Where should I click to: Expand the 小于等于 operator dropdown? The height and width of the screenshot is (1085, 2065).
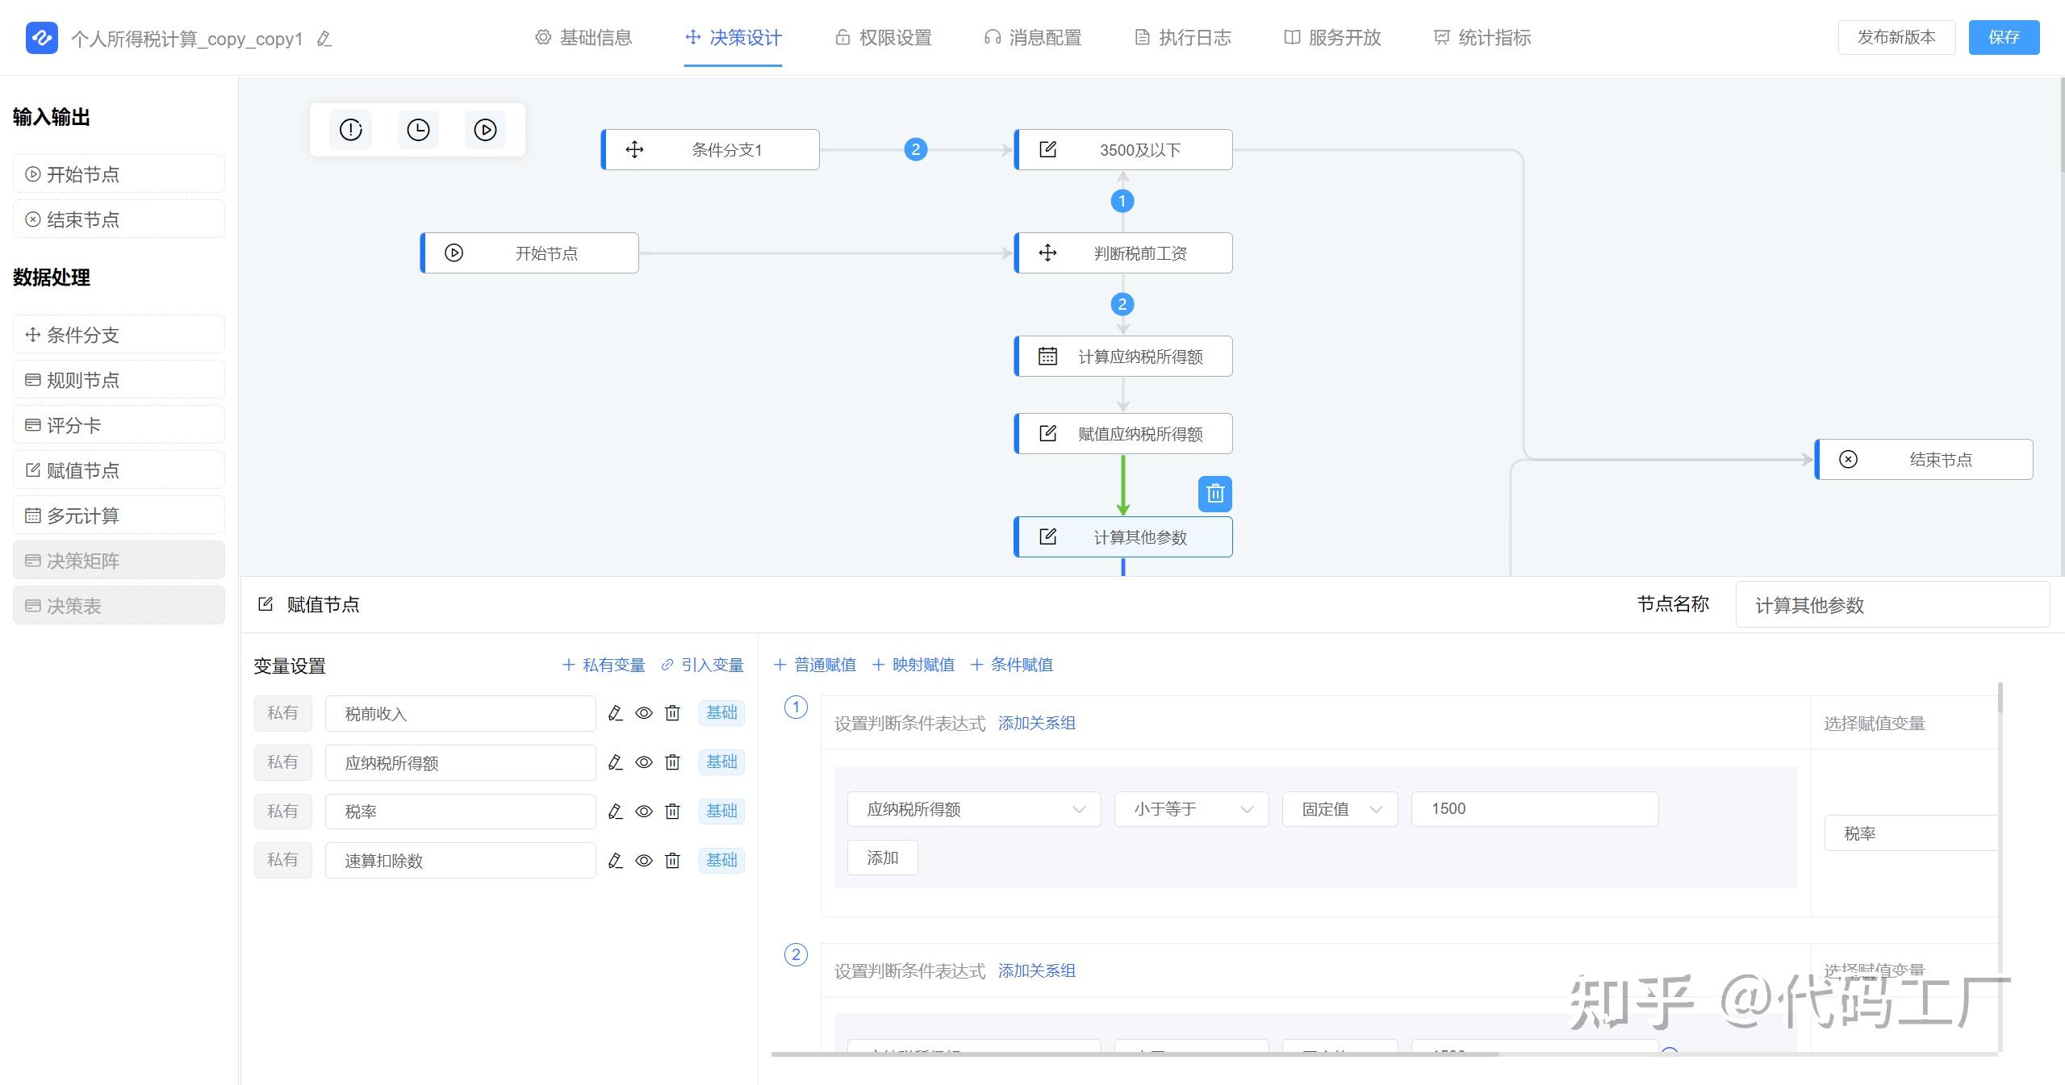[1191, 809]
